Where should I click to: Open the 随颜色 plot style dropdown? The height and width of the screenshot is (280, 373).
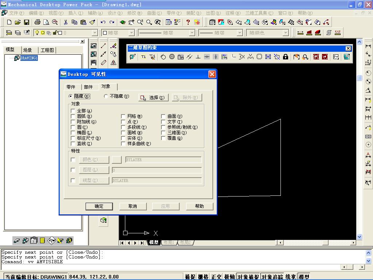pos(286,32)
